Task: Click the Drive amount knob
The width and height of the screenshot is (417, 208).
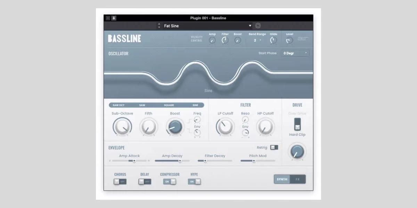Action: 297,151
